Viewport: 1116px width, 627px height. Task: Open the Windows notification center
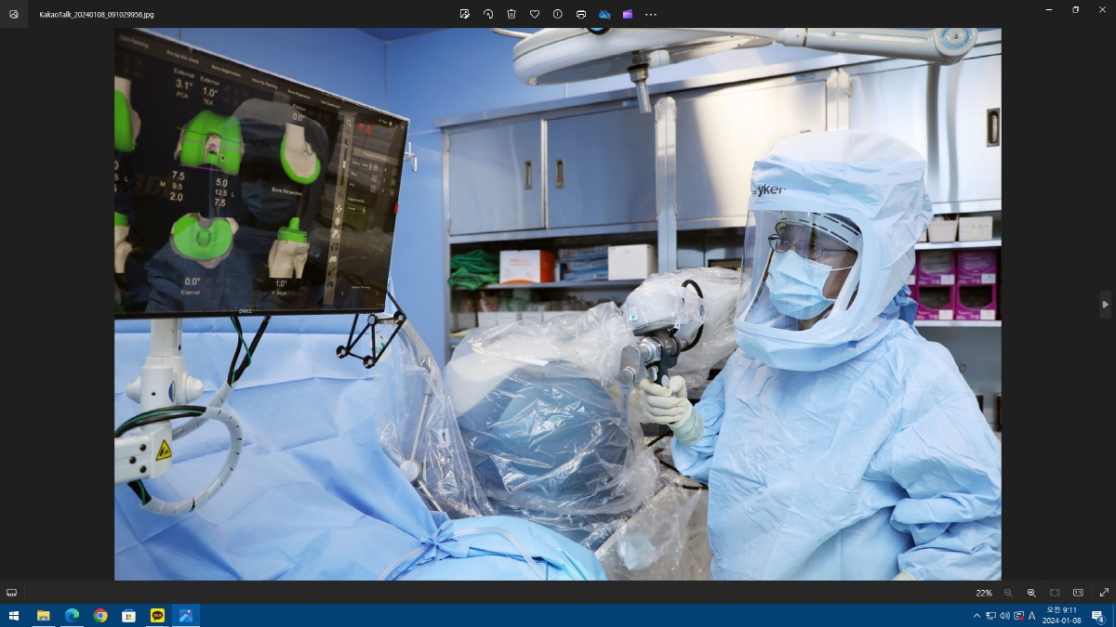click(1097, 616)
